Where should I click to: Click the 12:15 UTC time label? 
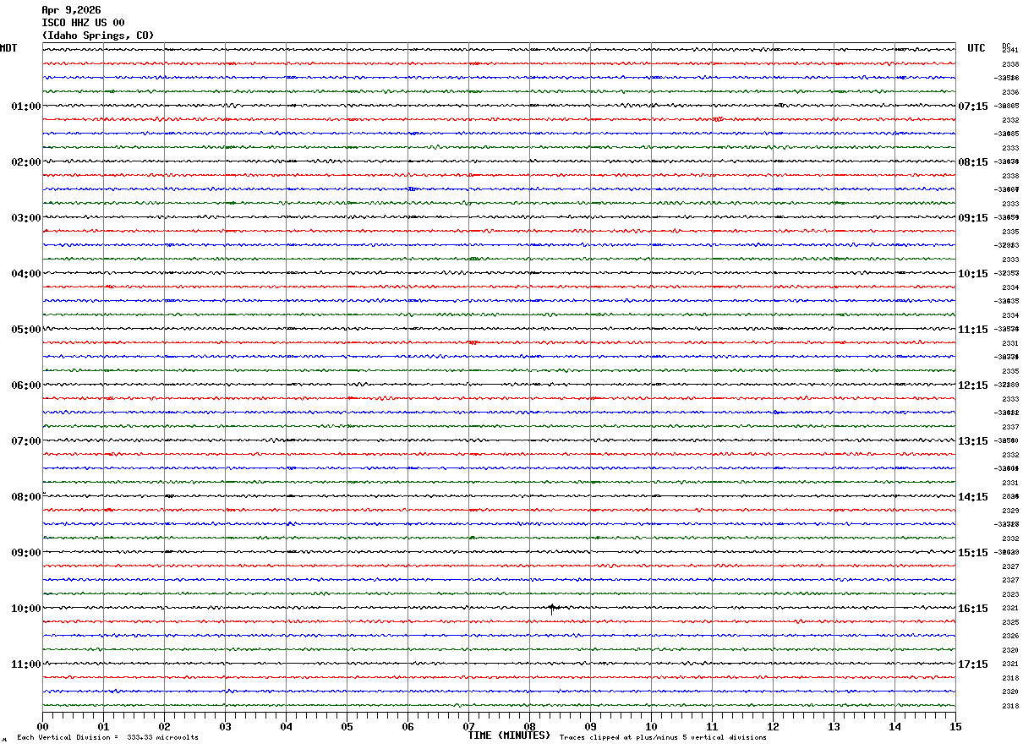coord(973,385)
